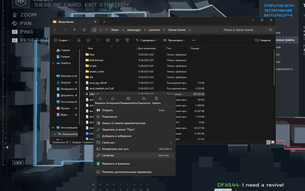Go back with the Explorer back arrow

(55, 30)
